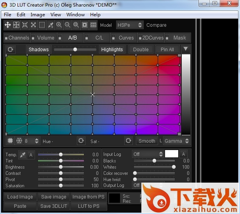The image size is (240, 214).
Task: Toggle the Mask panel checkbox
Action: coord(167,38)
